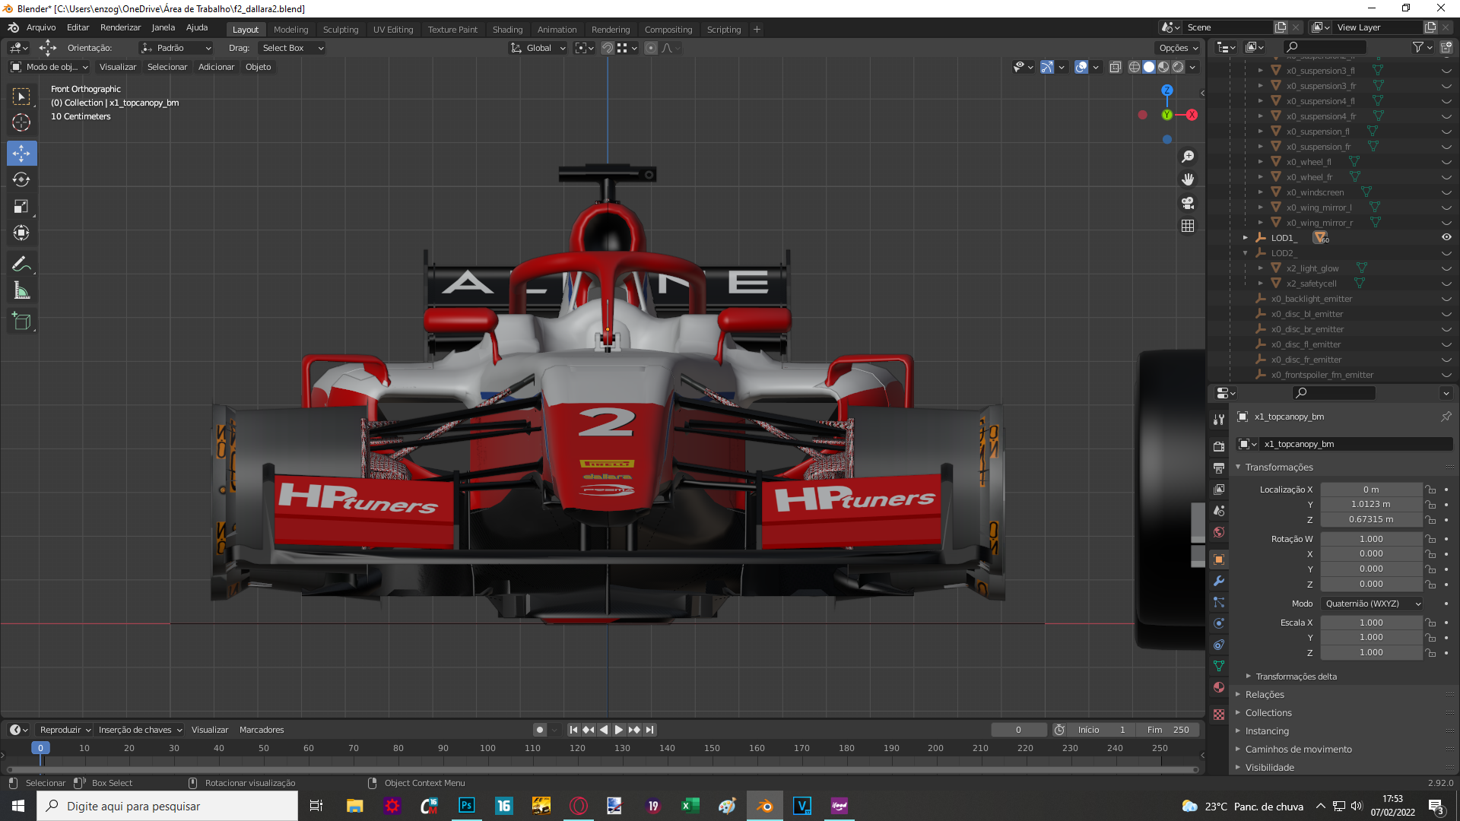Open the Orientação Padrão dropdown

click(x=176, y=48)
